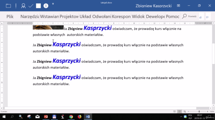This screenshot has width=215, height=120.
Task: Click horizontal scrollbar right arrow
Action: tap(211, 108)
